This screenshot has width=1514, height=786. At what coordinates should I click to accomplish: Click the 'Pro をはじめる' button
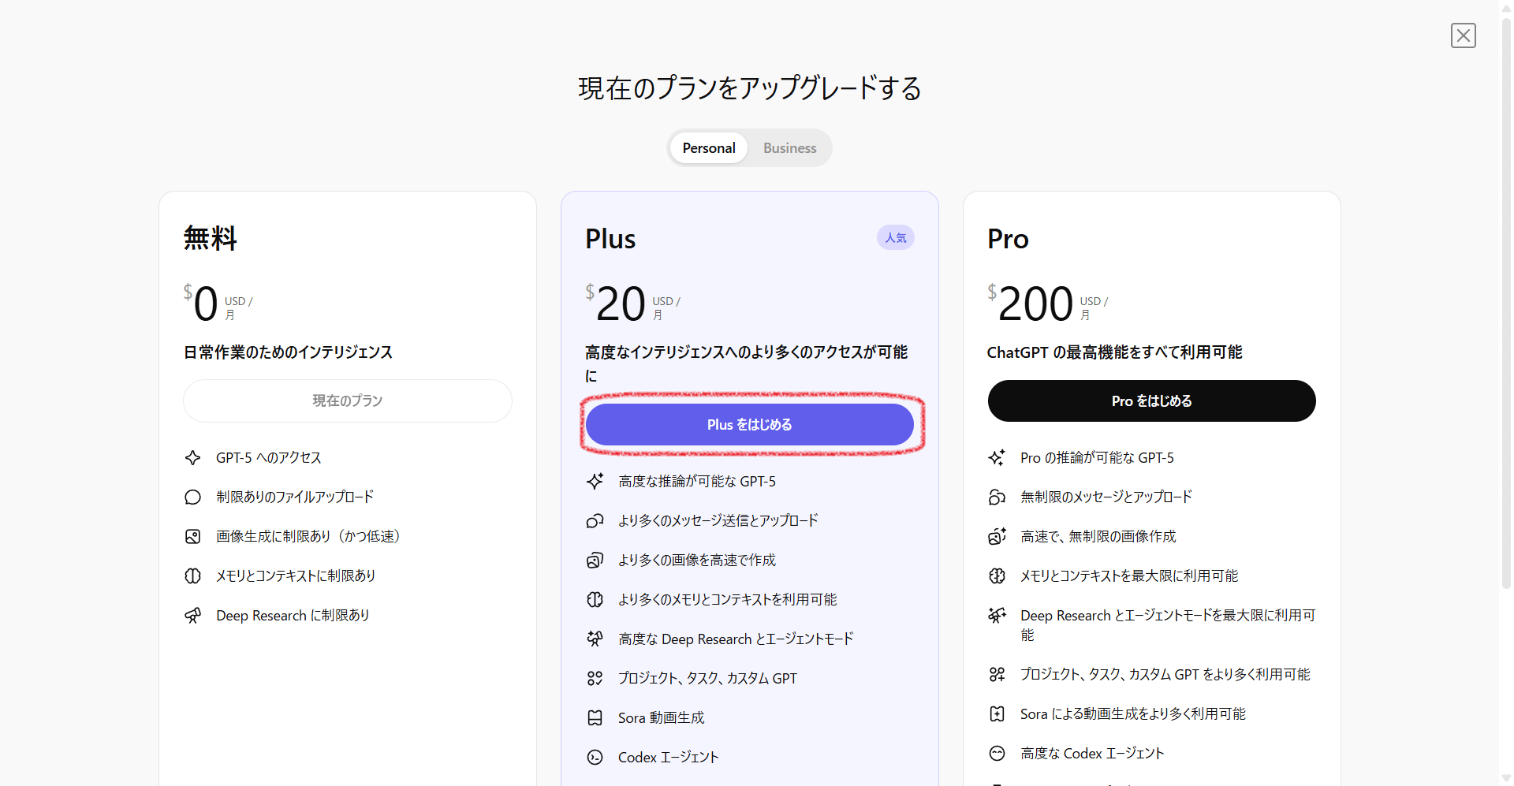[1151, 401]
